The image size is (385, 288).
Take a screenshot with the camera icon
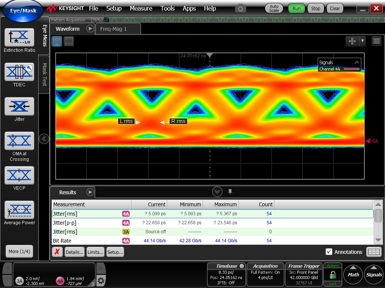pyautogui.click(x=241, y=8)
